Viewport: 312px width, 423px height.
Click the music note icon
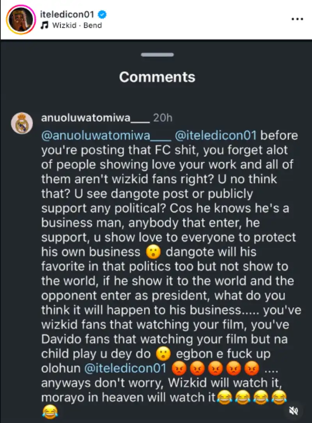45,25
